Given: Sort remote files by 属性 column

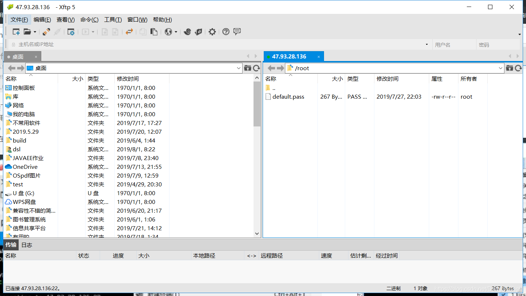Looking at the screenshot, I should click(437, 79).
